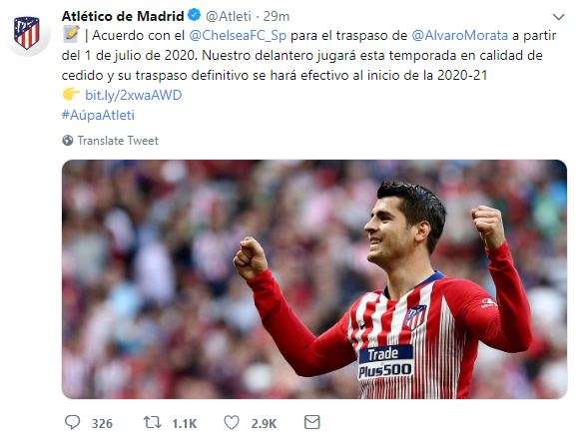This screenshot has width=576, height=439.
Task: Click the globe icon beside Translate Tweet
Action: [x=68, y=141]
